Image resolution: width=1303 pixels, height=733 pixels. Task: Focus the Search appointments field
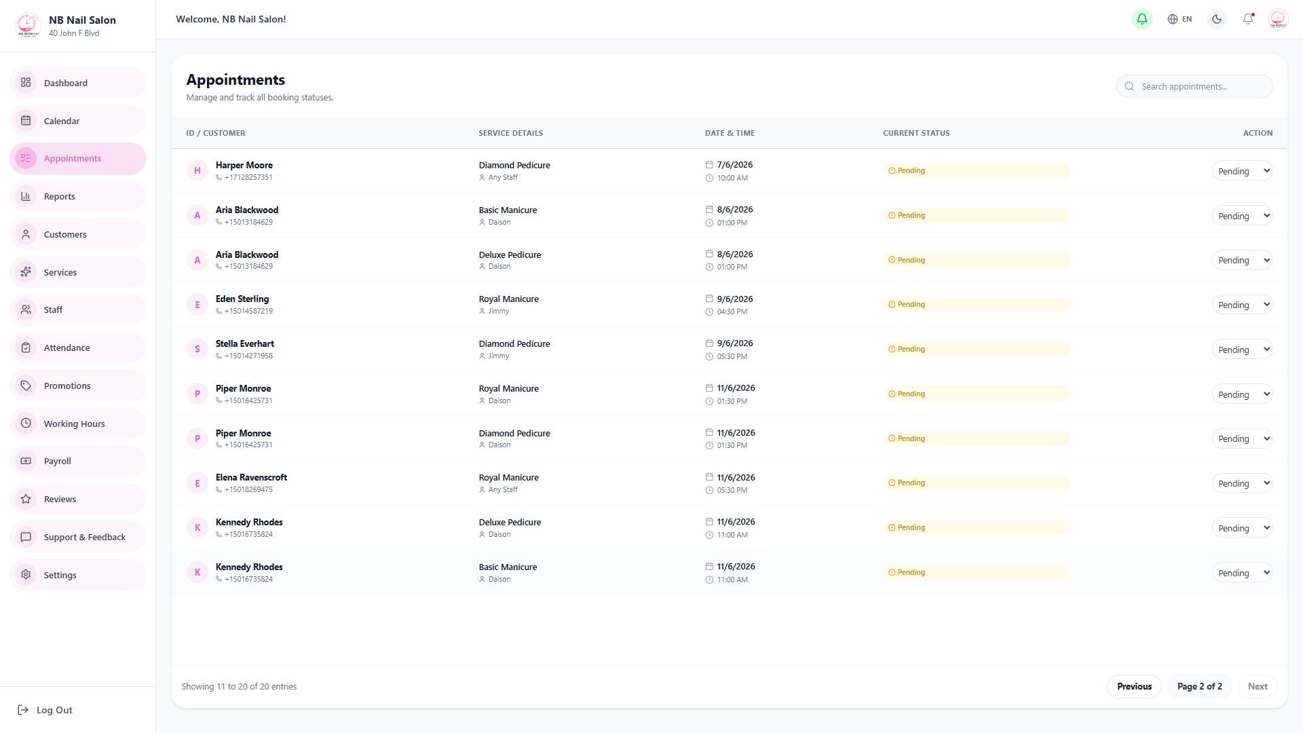click(1194, 86)
